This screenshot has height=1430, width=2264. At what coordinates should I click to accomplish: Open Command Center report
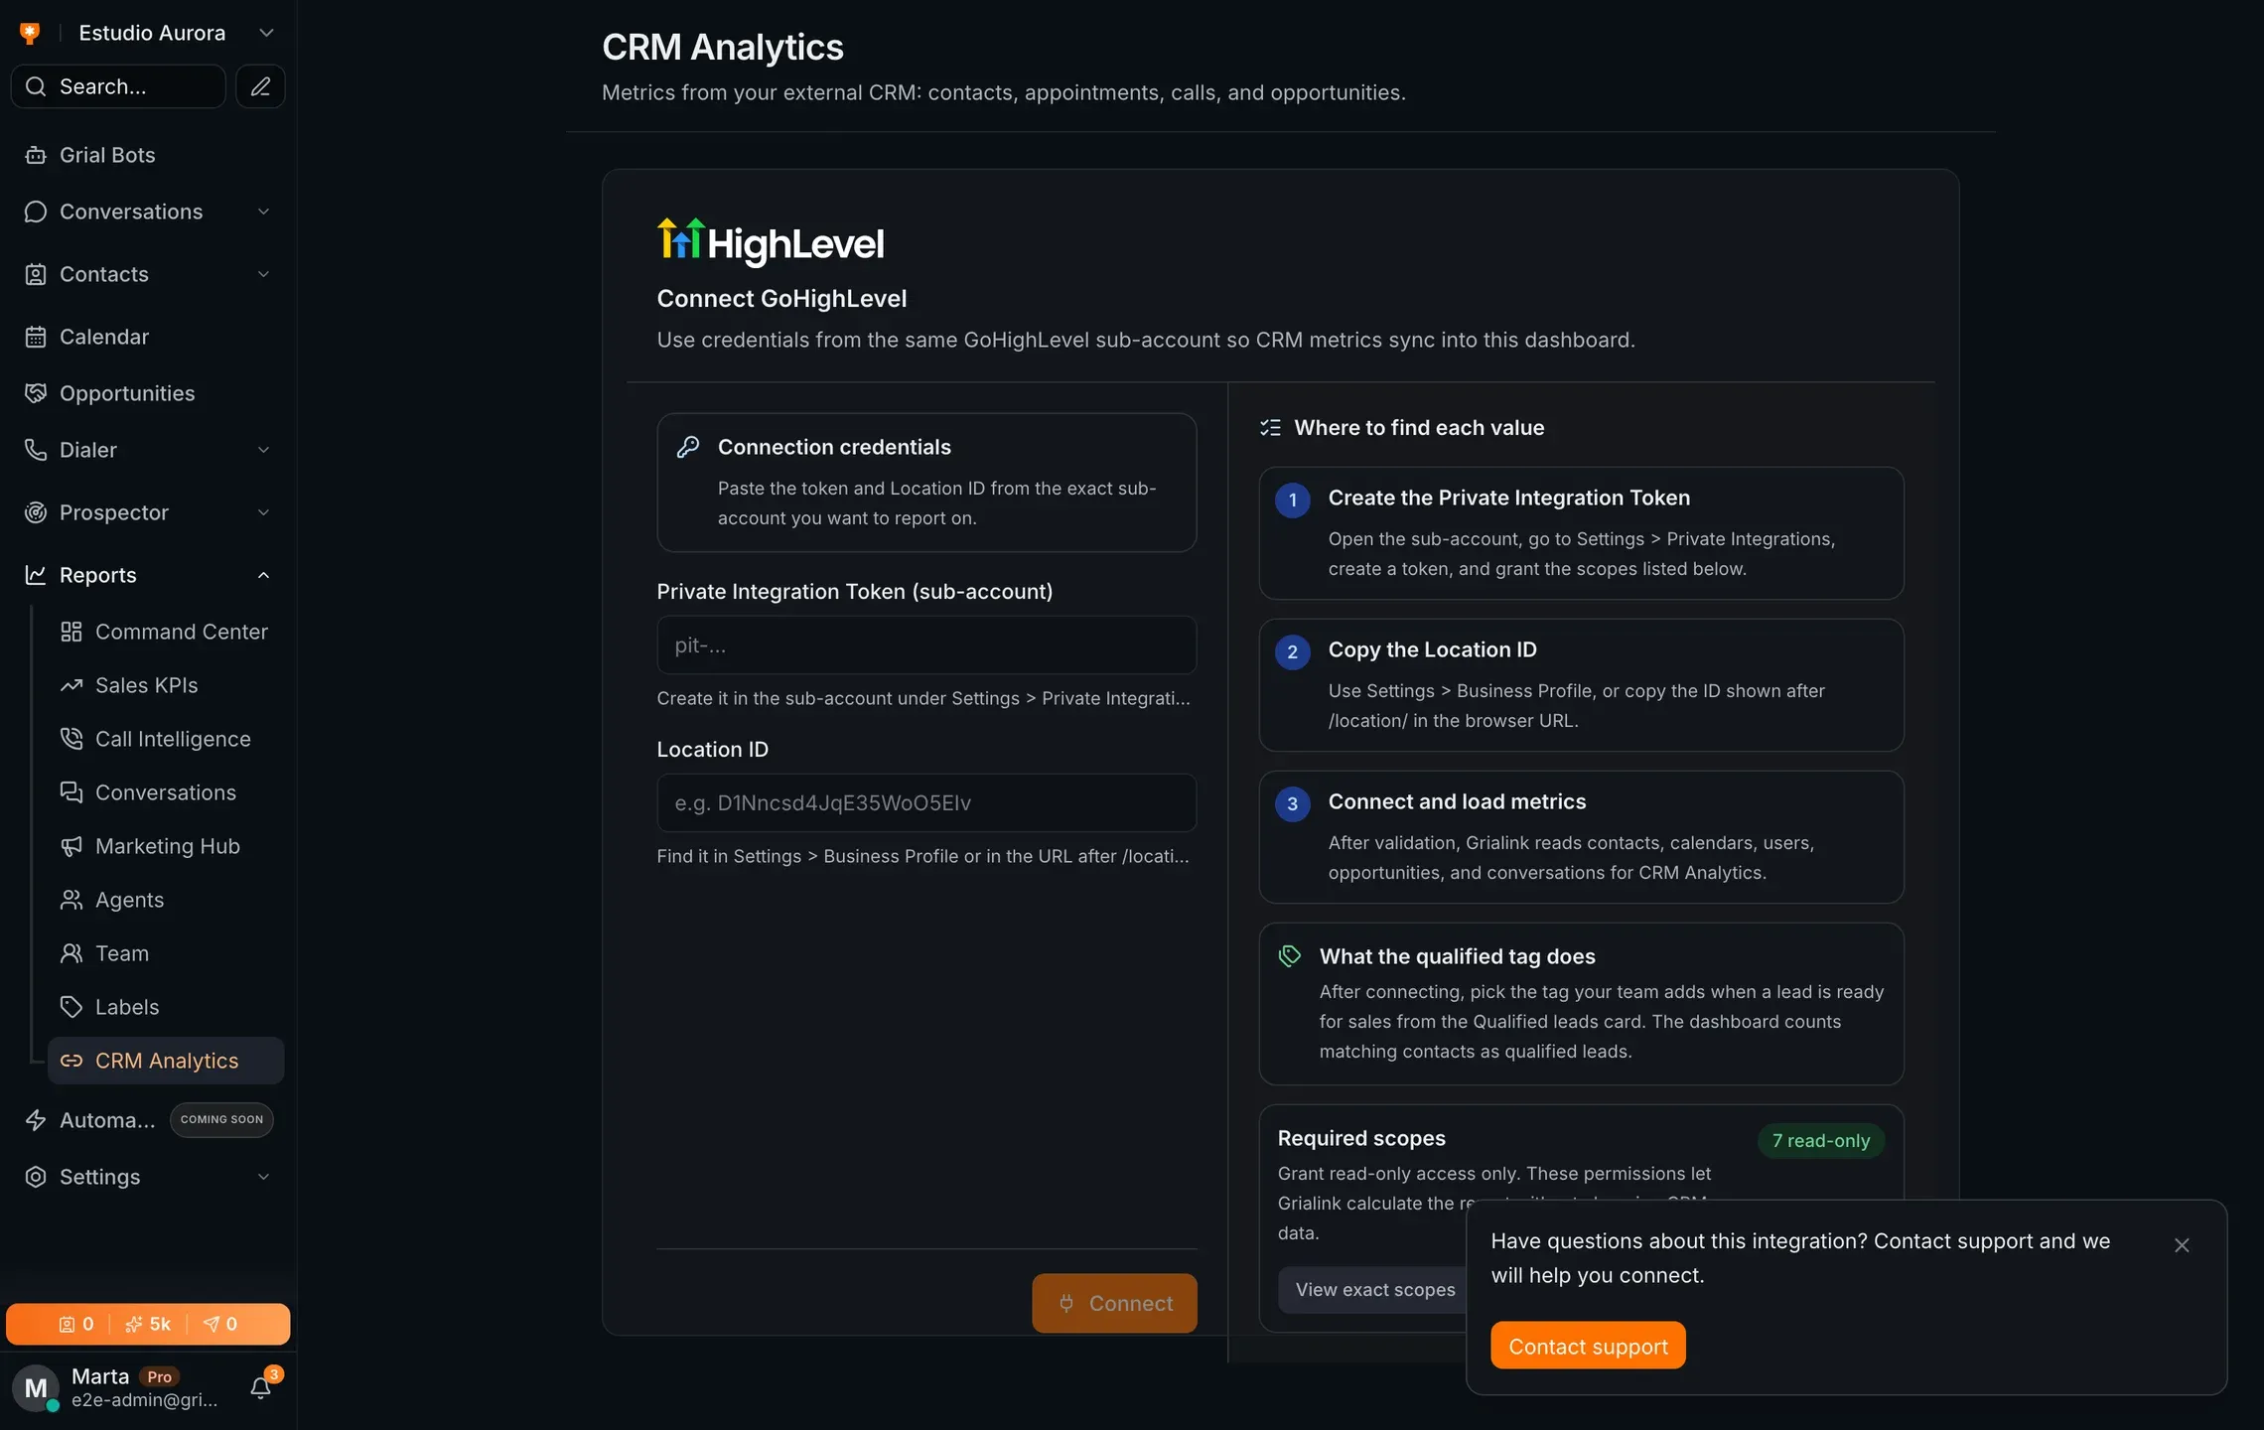[x=166, y=632]
